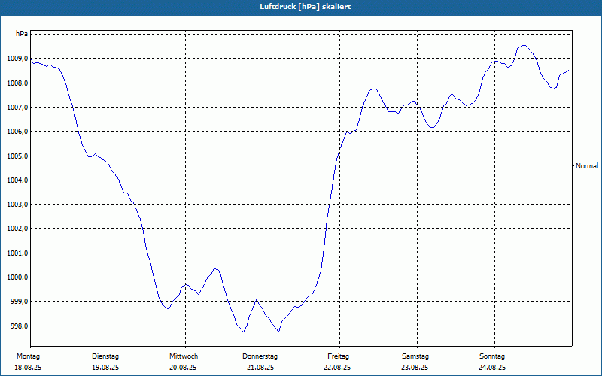Select the 1000,0 y-axis tick label
The width and height of the screenshot is (602, 376).
pyautogui.click(x=17, y=277)
